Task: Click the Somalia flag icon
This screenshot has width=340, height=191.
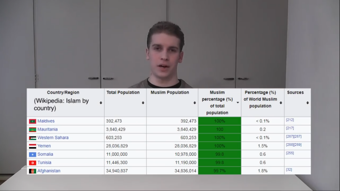Action: (32, 154)
